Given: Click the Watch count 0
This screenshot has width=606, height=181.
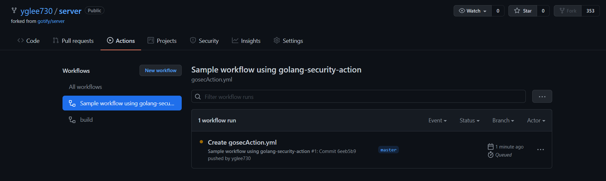Looking at the screenshot, I should (x=498, y=11).
